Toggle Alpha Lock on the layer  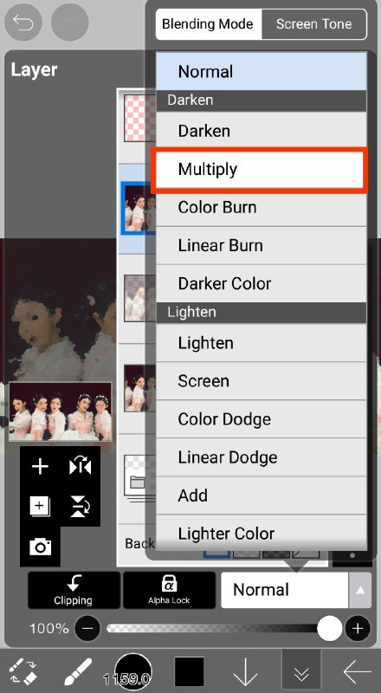(x=169, y=590)
